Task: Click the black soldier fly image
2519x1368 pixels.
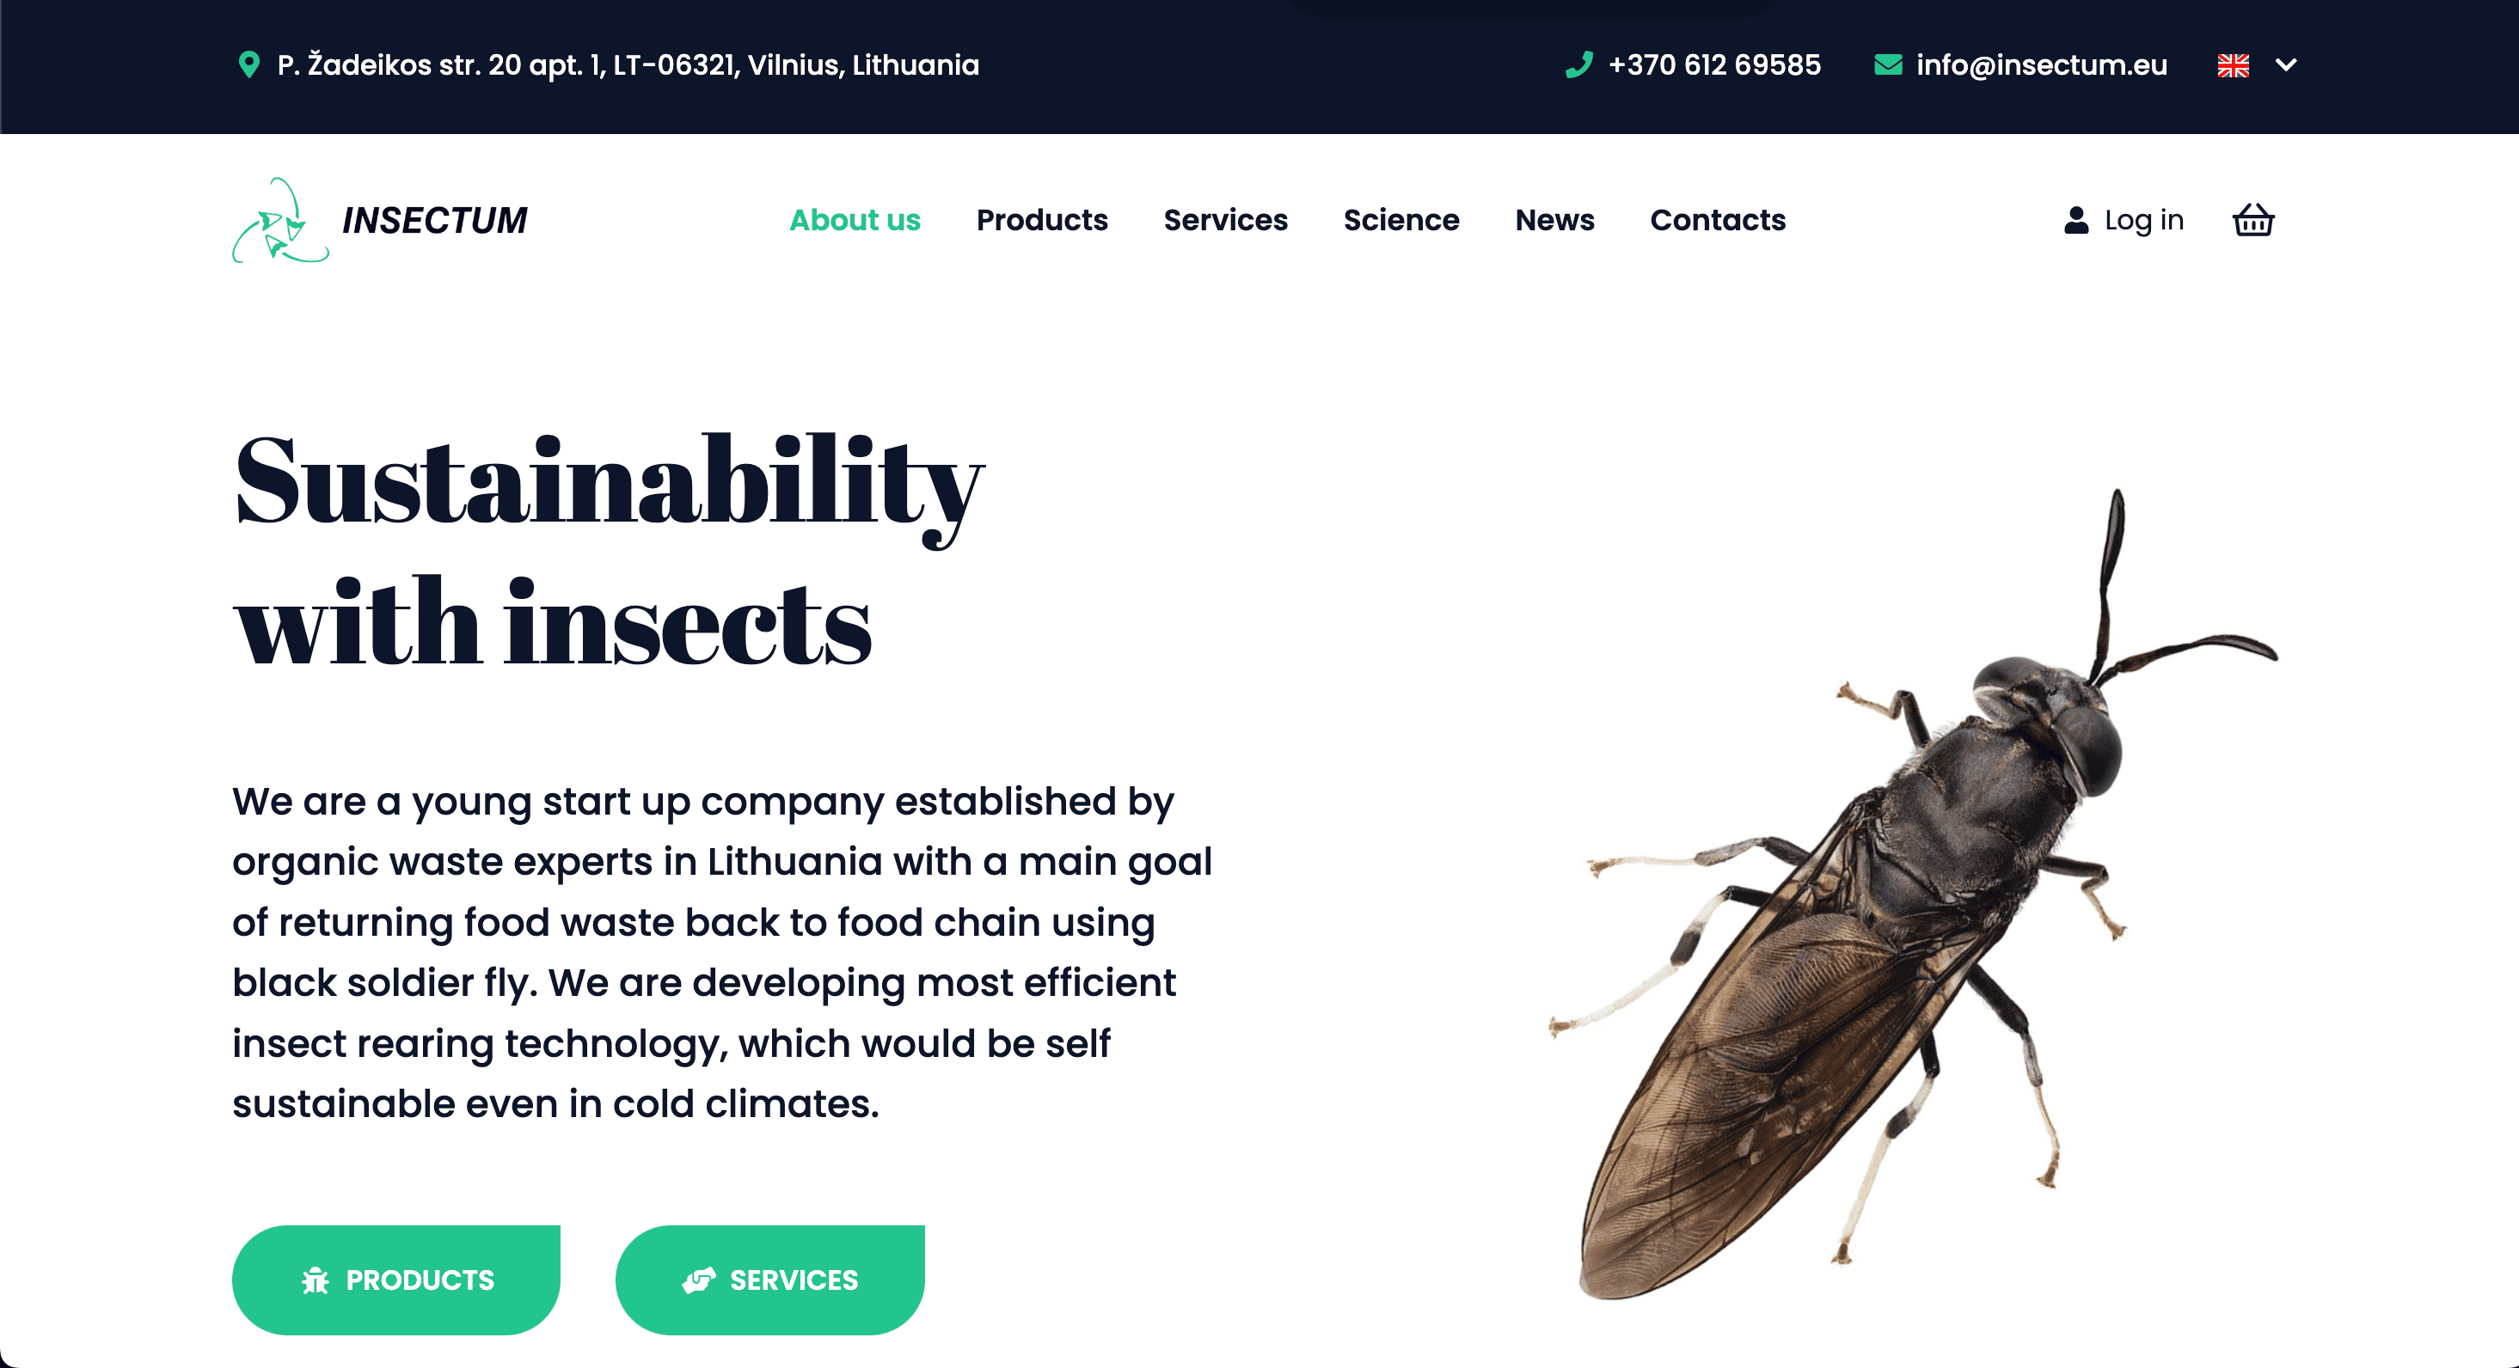Action: pyautogui.click(x=1914, y=894)
